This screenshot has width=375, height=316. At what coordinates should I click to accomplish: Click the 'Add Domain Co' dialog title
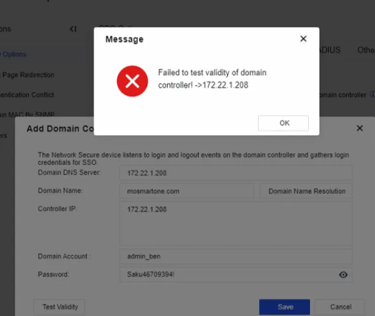point(60,129)
